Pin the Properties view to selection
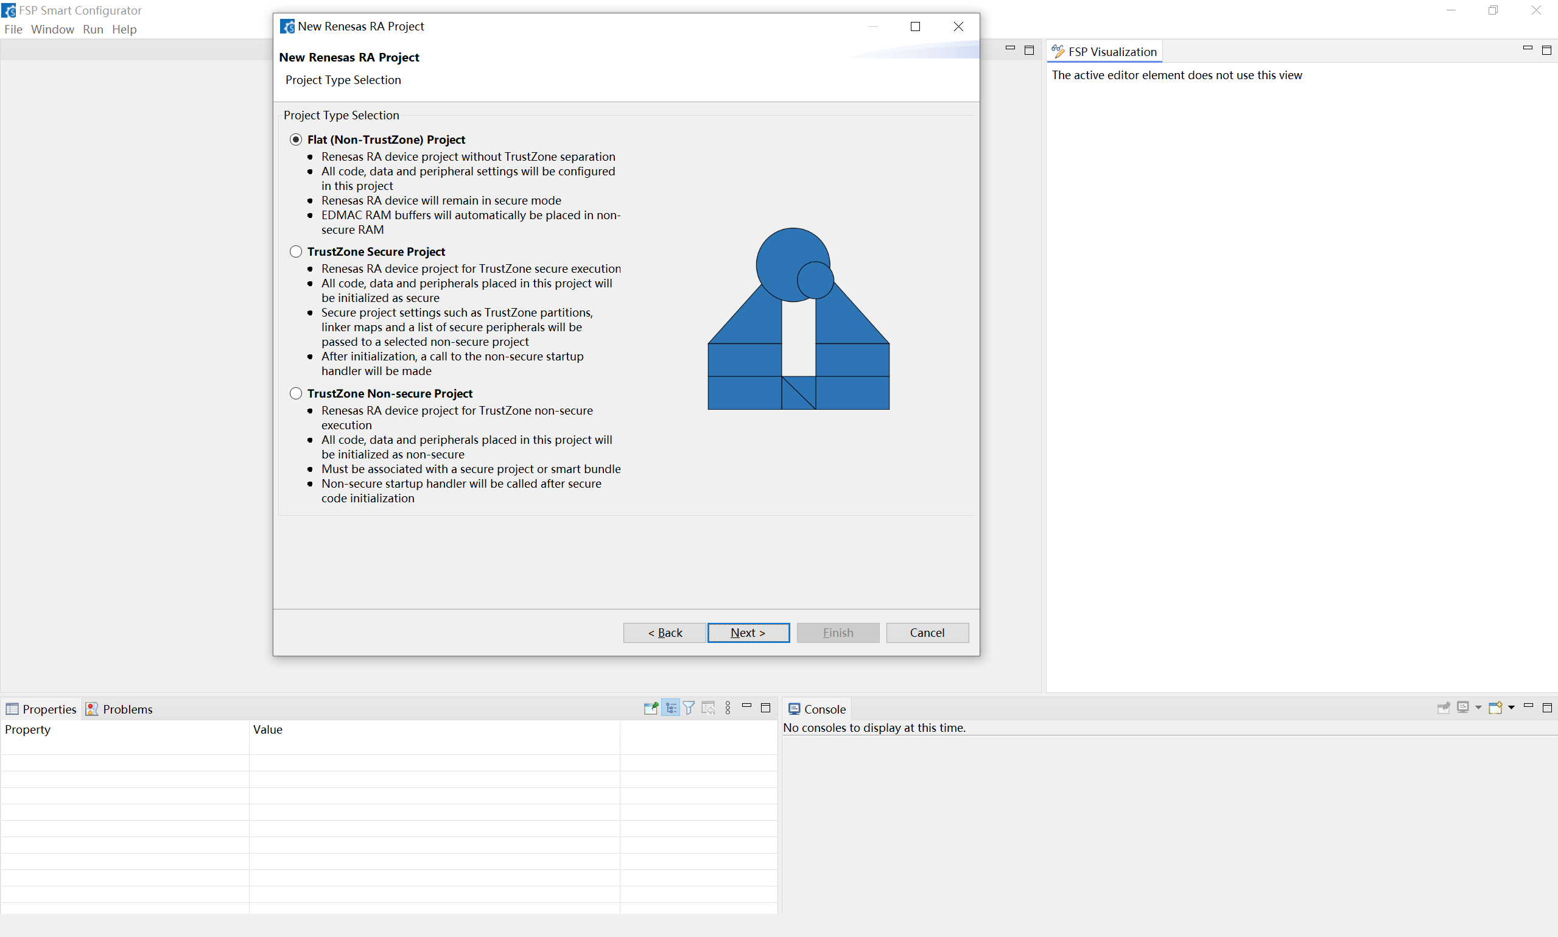The height and width of the screenshot is (937, 1558). click(x=651, y=709)
